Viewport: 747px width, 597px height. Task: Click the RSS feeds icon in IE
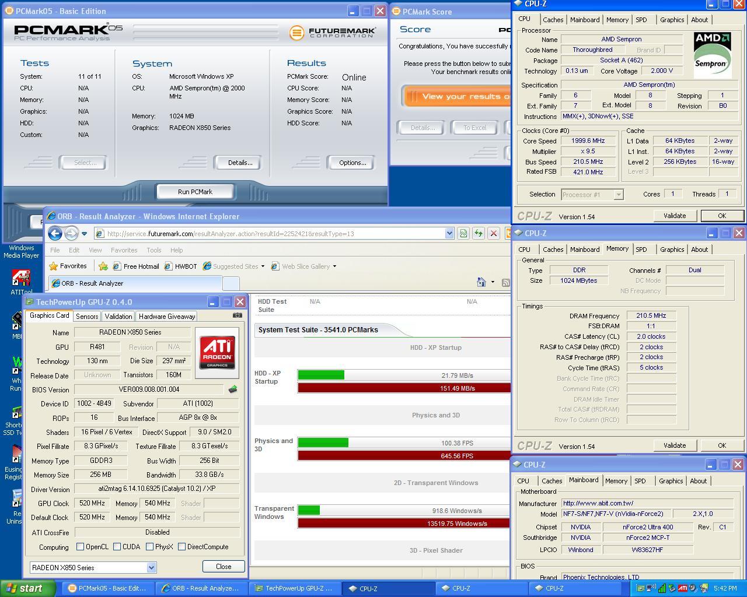[x=505, y=282]
